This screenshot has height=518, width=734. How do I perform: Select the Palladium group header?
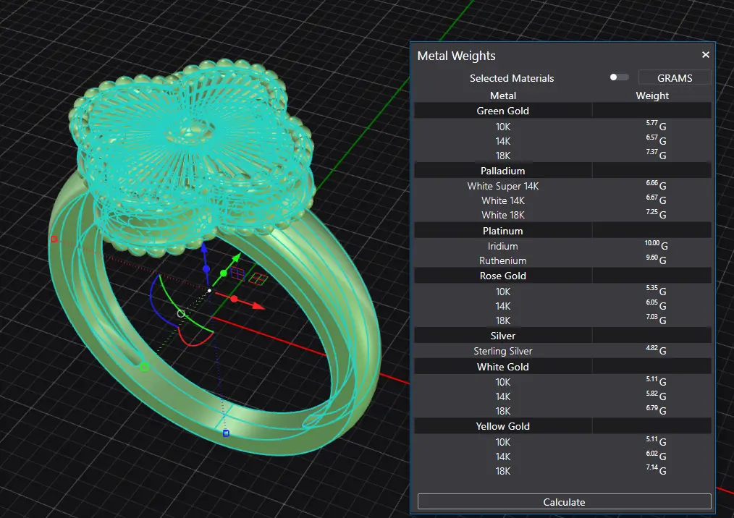(x=562, y=171)
